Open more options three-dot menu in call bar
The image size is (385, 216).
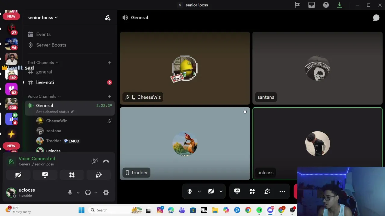pos(282,191)
